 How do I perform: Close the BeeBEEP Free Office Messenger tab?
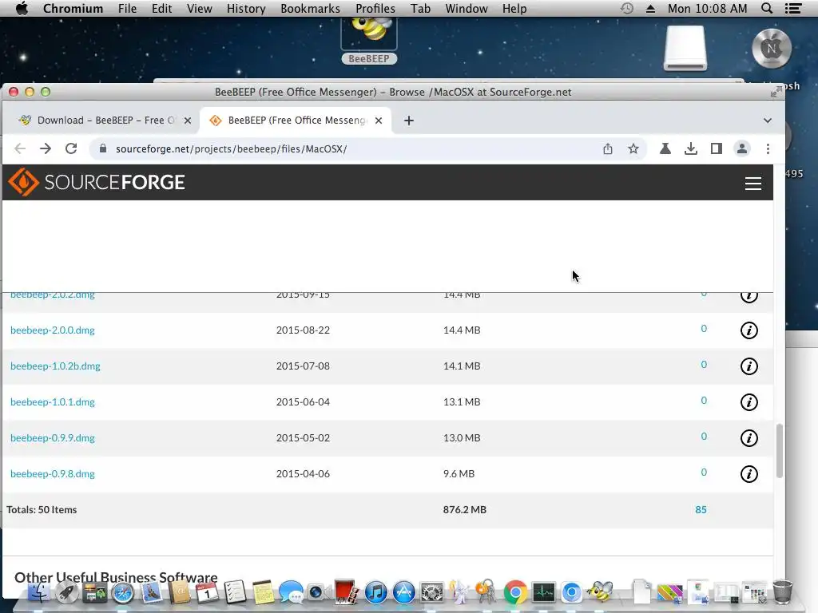[x=378, y=121]
